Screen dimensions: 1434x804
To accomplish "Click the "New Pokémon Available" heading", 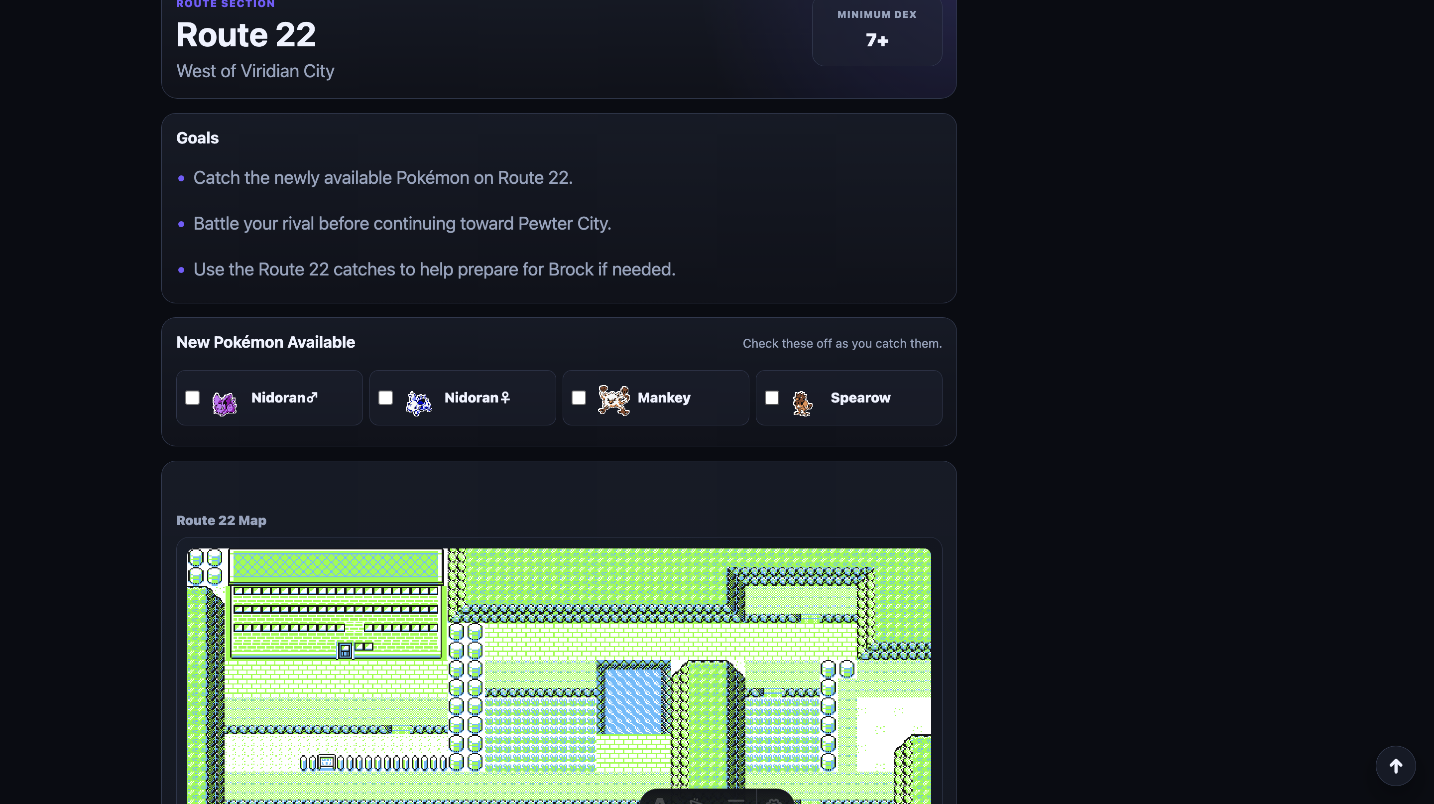I will coord(265,342).
